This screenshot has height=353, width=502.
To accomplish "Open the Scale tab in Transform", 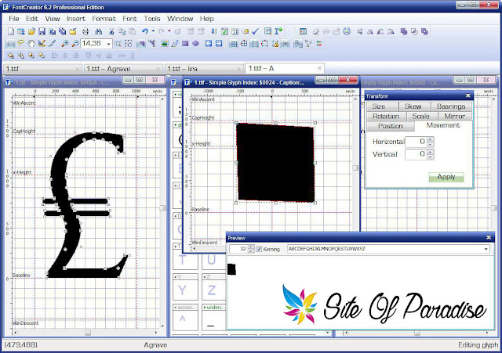I will pos(420,117).
